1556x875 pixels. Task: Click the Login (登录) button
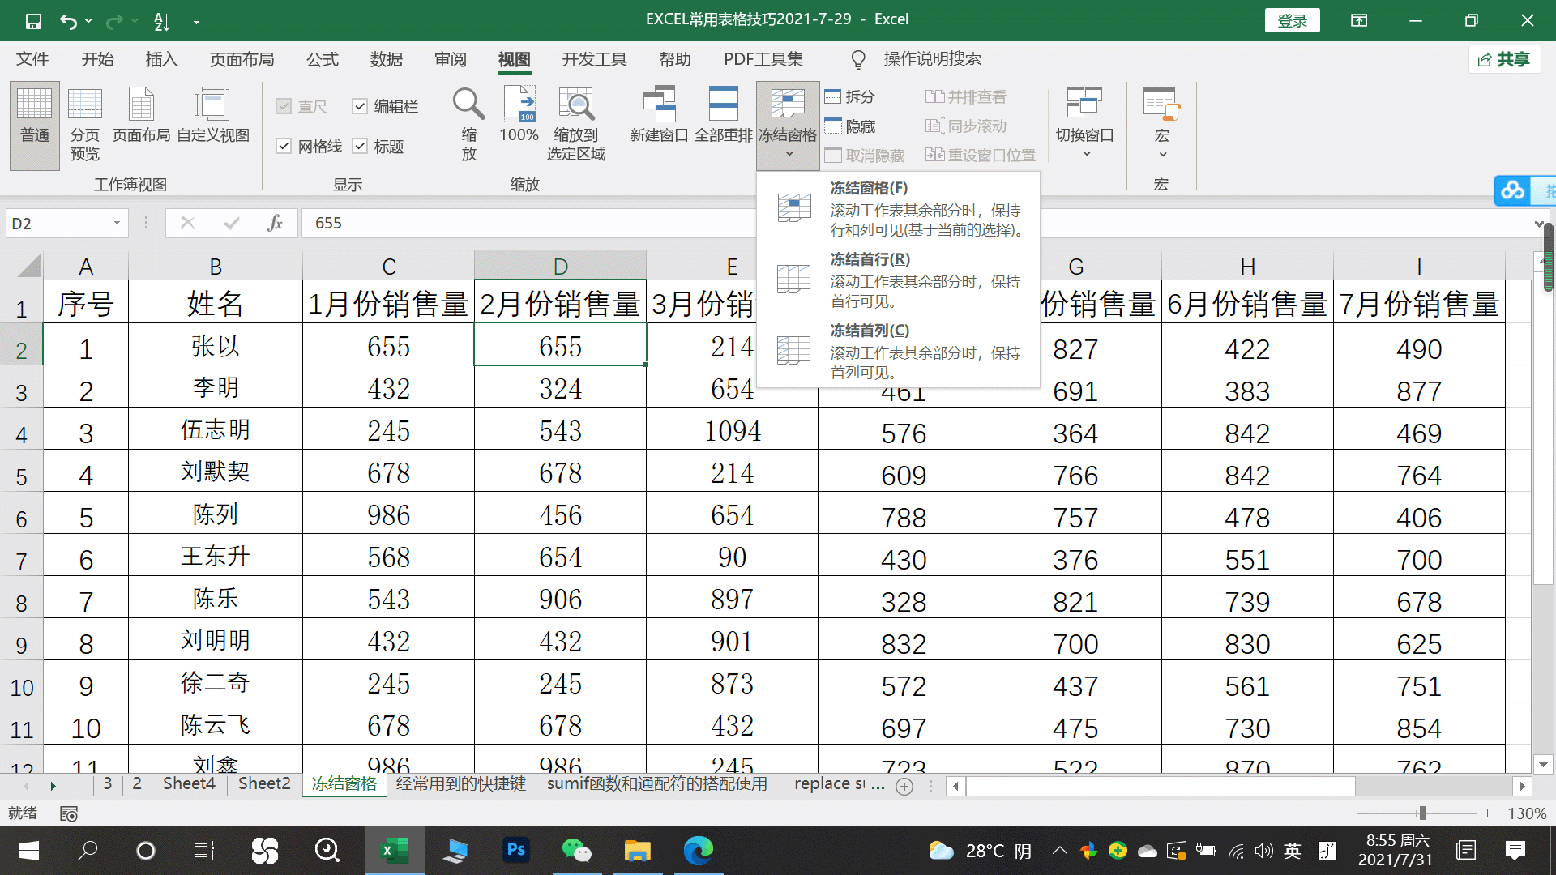tap(1292, 21)
